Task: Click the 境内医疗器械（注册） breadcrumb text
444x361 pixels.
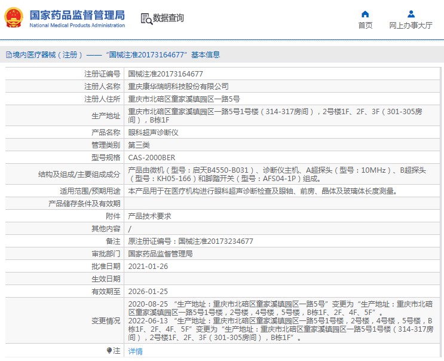Action: [x=42, y=55]
